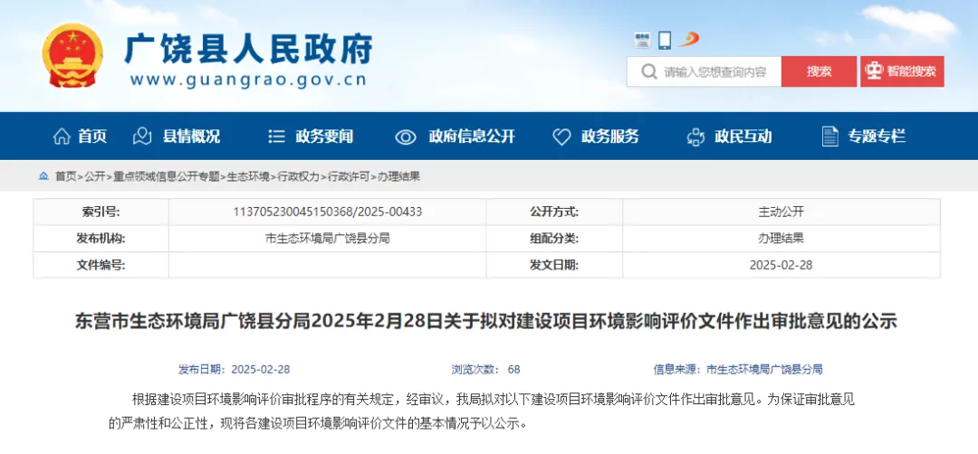Click the paragraph starting with 根据建设项目
978x454 pixels.
481,411
